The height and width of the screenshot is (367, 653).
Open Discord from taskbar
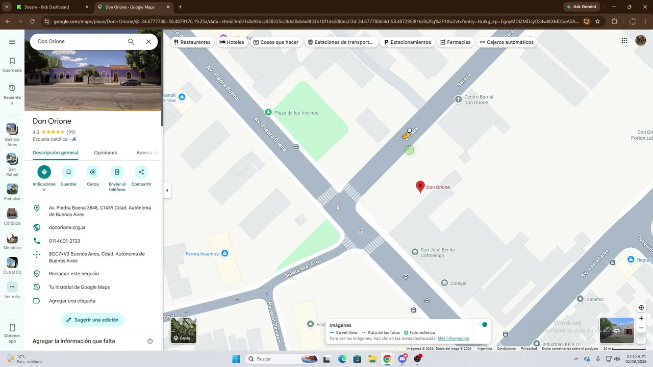point(403,359)
